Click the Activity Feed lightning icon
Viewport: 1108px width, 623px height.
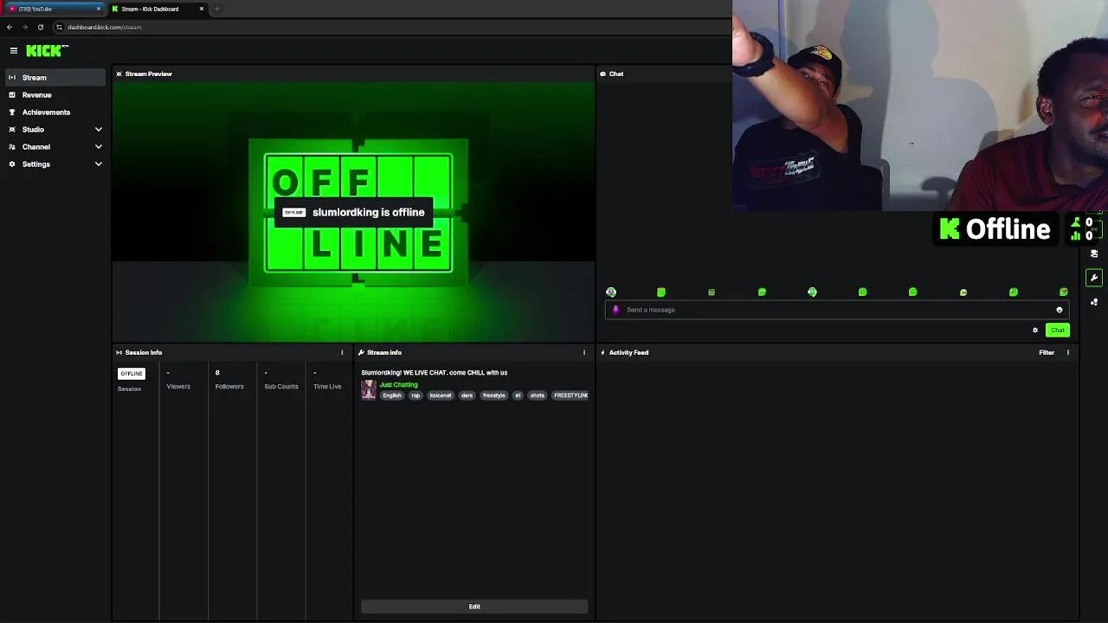point(602,352)
